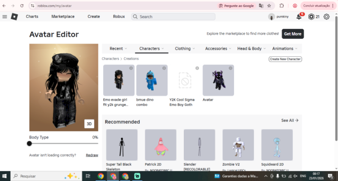The width and height of the screenshot is (338, 181).
Task: Bookmark this page with the star
Action: click(x=269, y=6)
